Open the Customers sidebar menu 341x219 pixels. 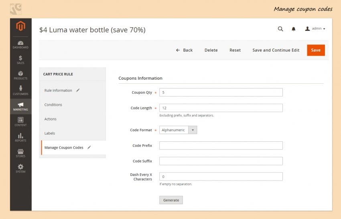20,90
